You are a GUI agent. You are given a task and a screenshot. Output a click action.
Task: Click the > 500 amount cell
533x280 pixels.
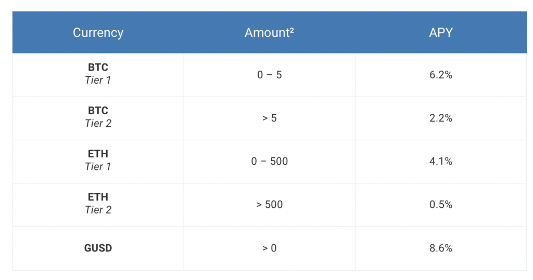click(269, 205)
